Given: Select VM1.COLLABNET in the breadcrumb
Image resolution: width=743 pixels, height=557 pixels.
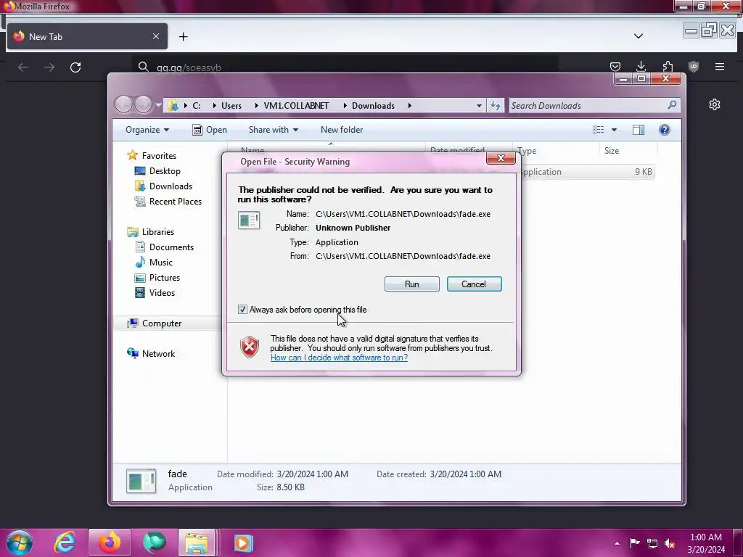Looking at the screenshot, I should (296, 106).
